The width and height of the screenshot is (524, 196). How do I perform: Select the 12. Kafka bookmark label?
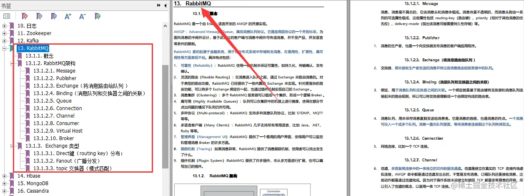click(x=28, y=41)
